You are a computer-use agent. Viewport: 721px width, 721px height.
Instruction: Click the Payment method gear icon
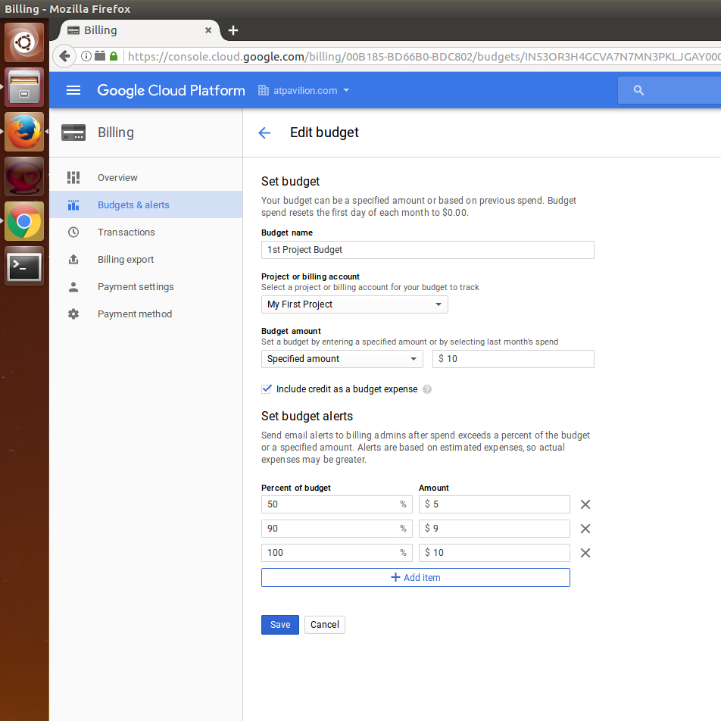[73, 314]
